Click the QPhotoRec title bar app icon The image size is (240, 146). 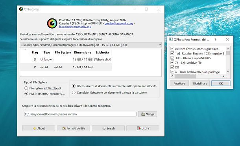click(x=21, y=9)
